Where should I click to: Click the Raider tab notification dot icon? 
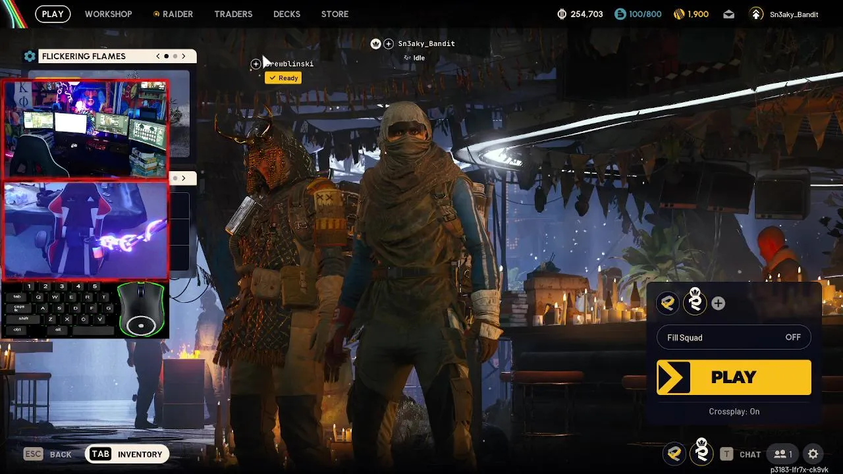156,14
